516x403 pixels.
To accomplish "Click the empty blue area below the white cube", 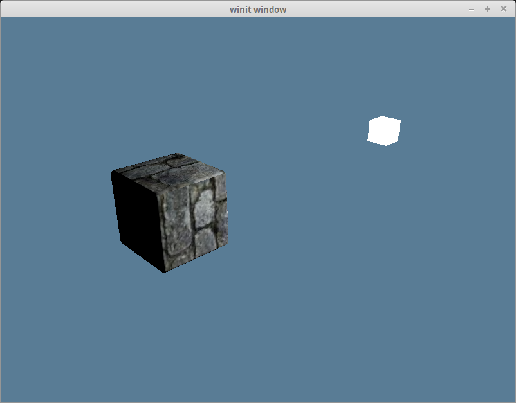I will 384,225.
